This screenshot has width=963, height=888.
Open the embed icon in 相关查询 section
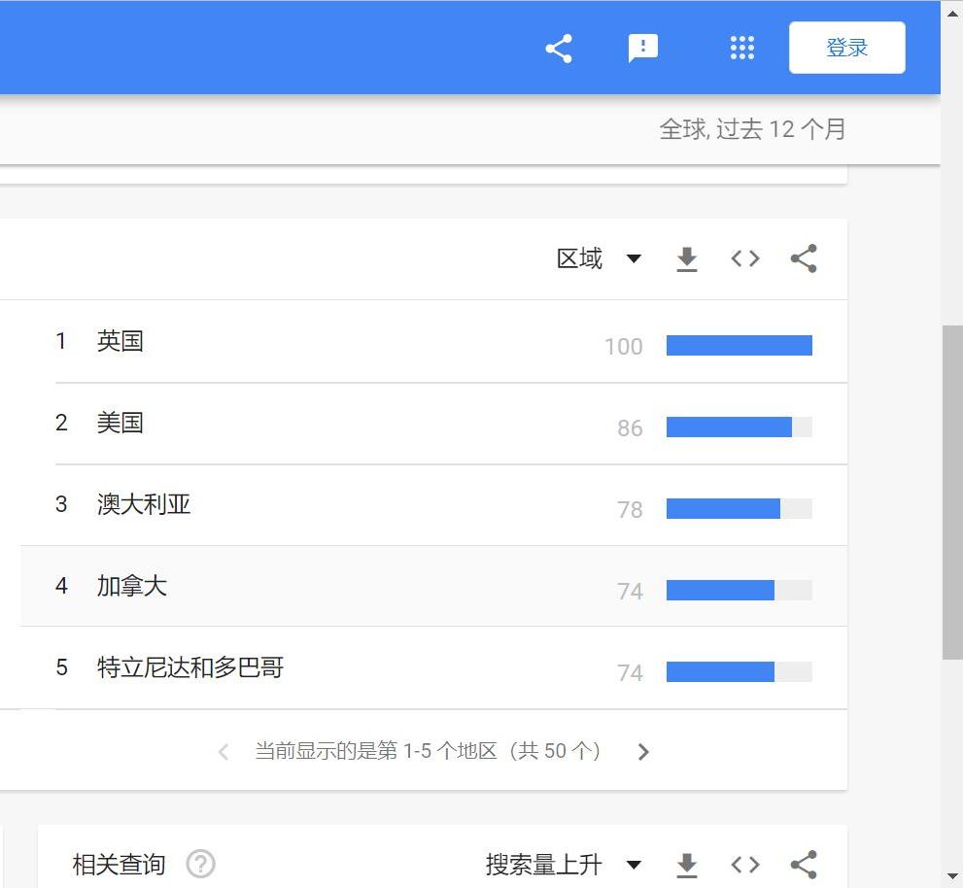tap(744, 863)
